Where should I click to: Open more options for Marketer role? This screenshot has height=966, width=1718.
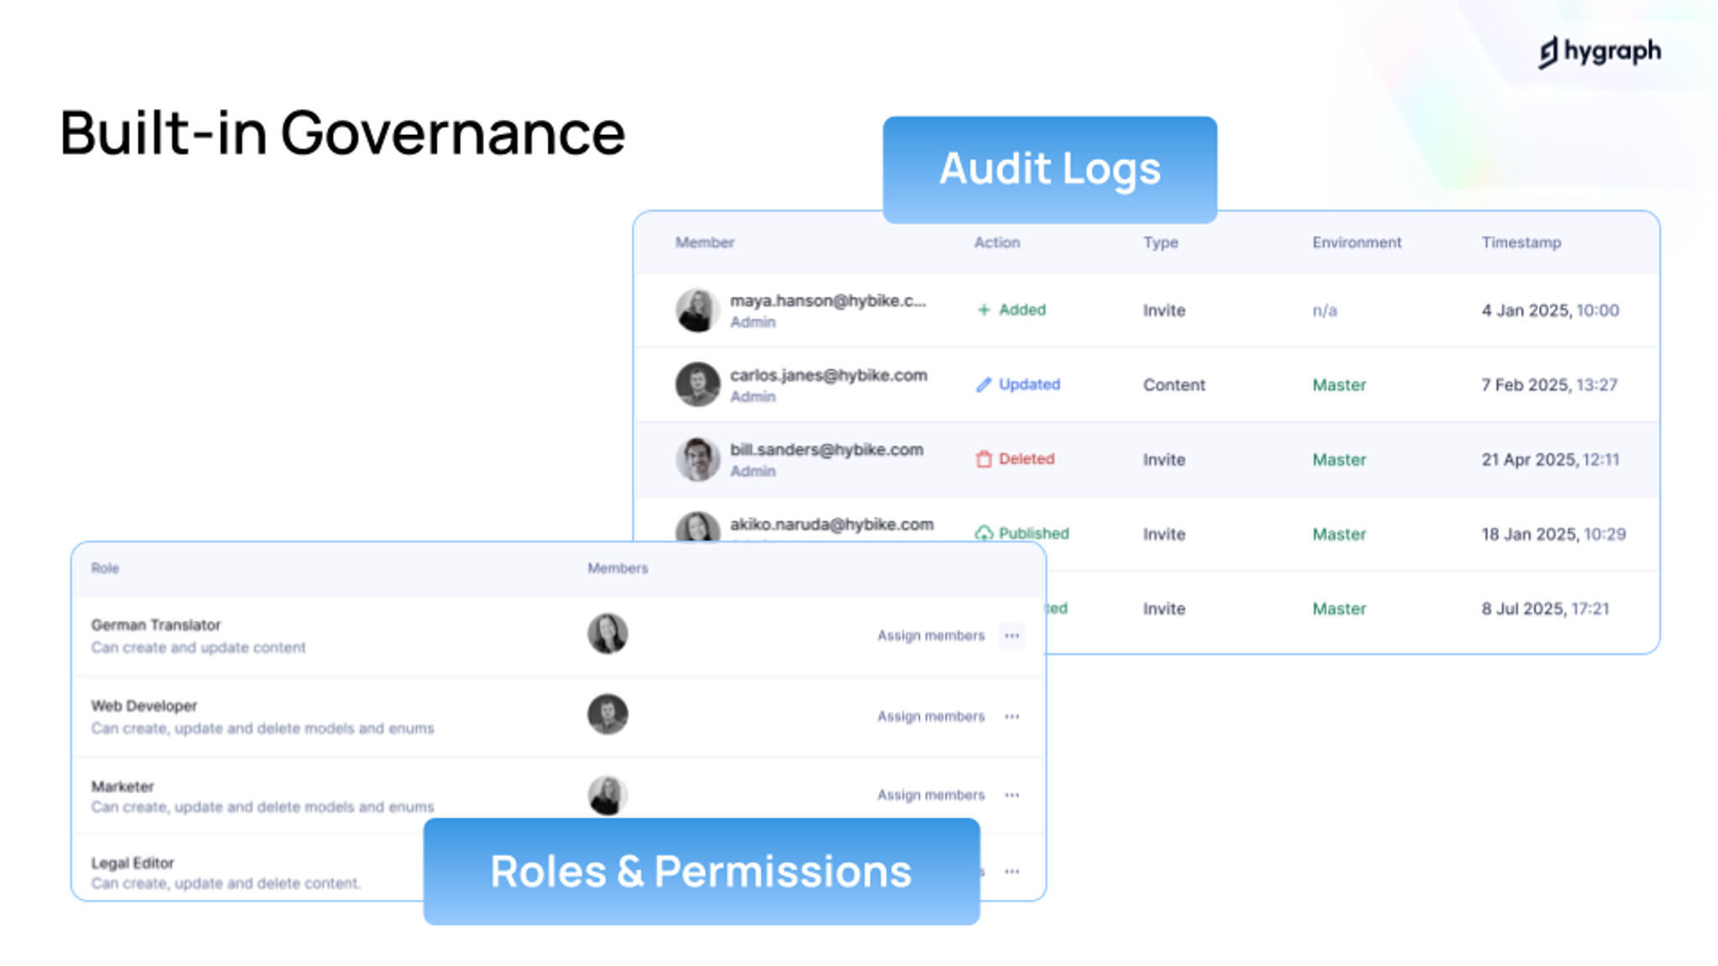pyautogui.click(x=1012, y=795)
